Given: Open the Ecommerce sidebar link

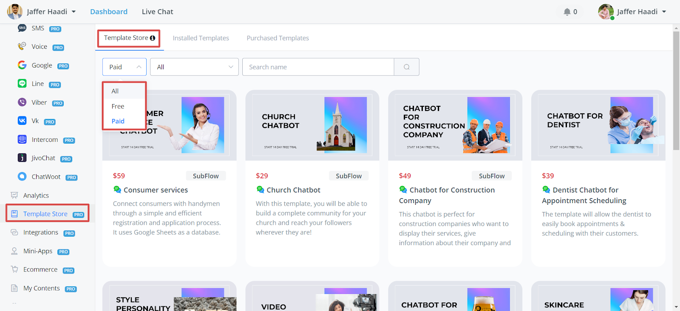Looking at the screenshot, I should pos(40,269).
